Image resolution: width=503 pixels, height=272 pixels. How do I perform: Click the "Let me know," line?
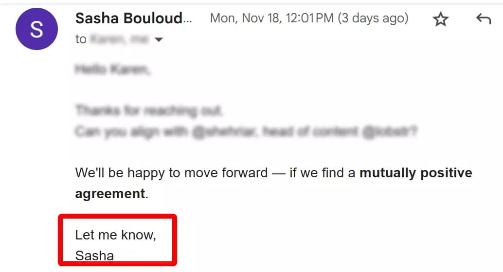115,235
